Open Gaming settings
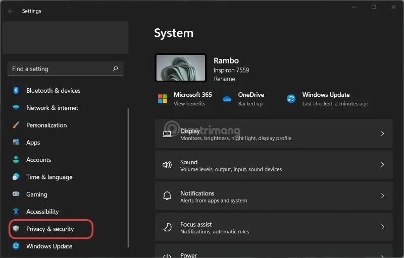 coord(36,194)
